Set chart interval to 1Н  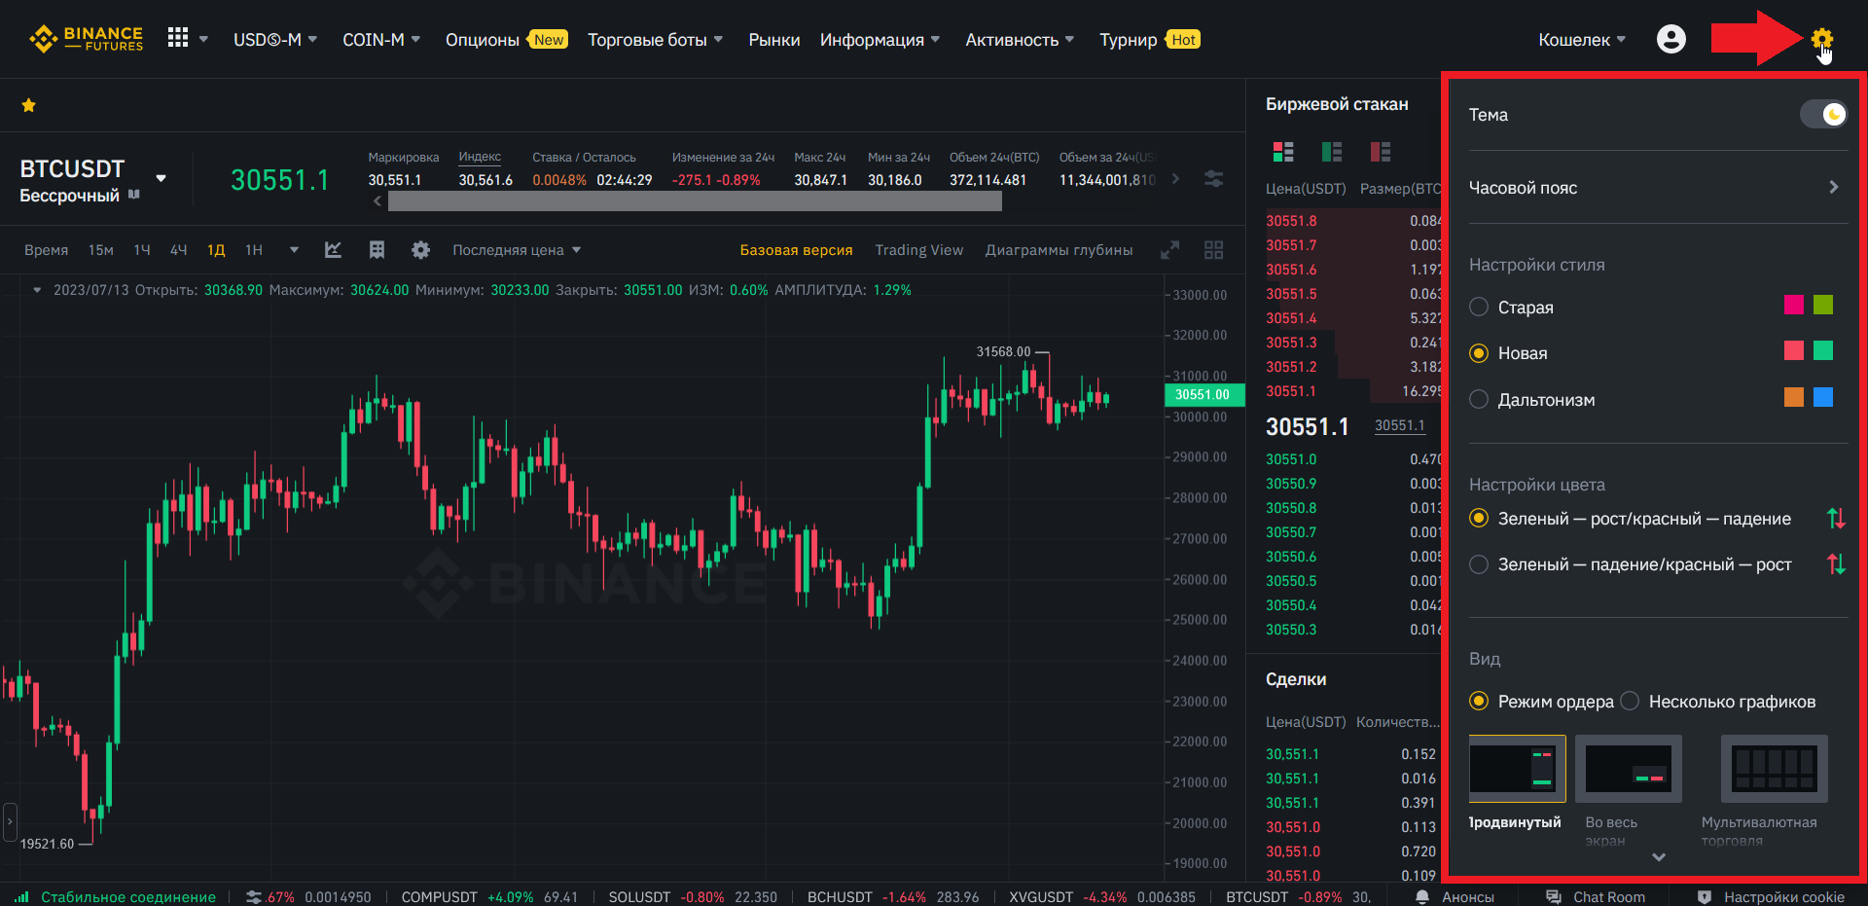pos(254,250)
